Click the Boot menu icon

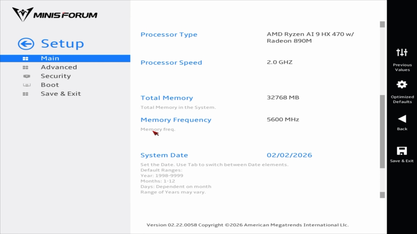(26, 85)
